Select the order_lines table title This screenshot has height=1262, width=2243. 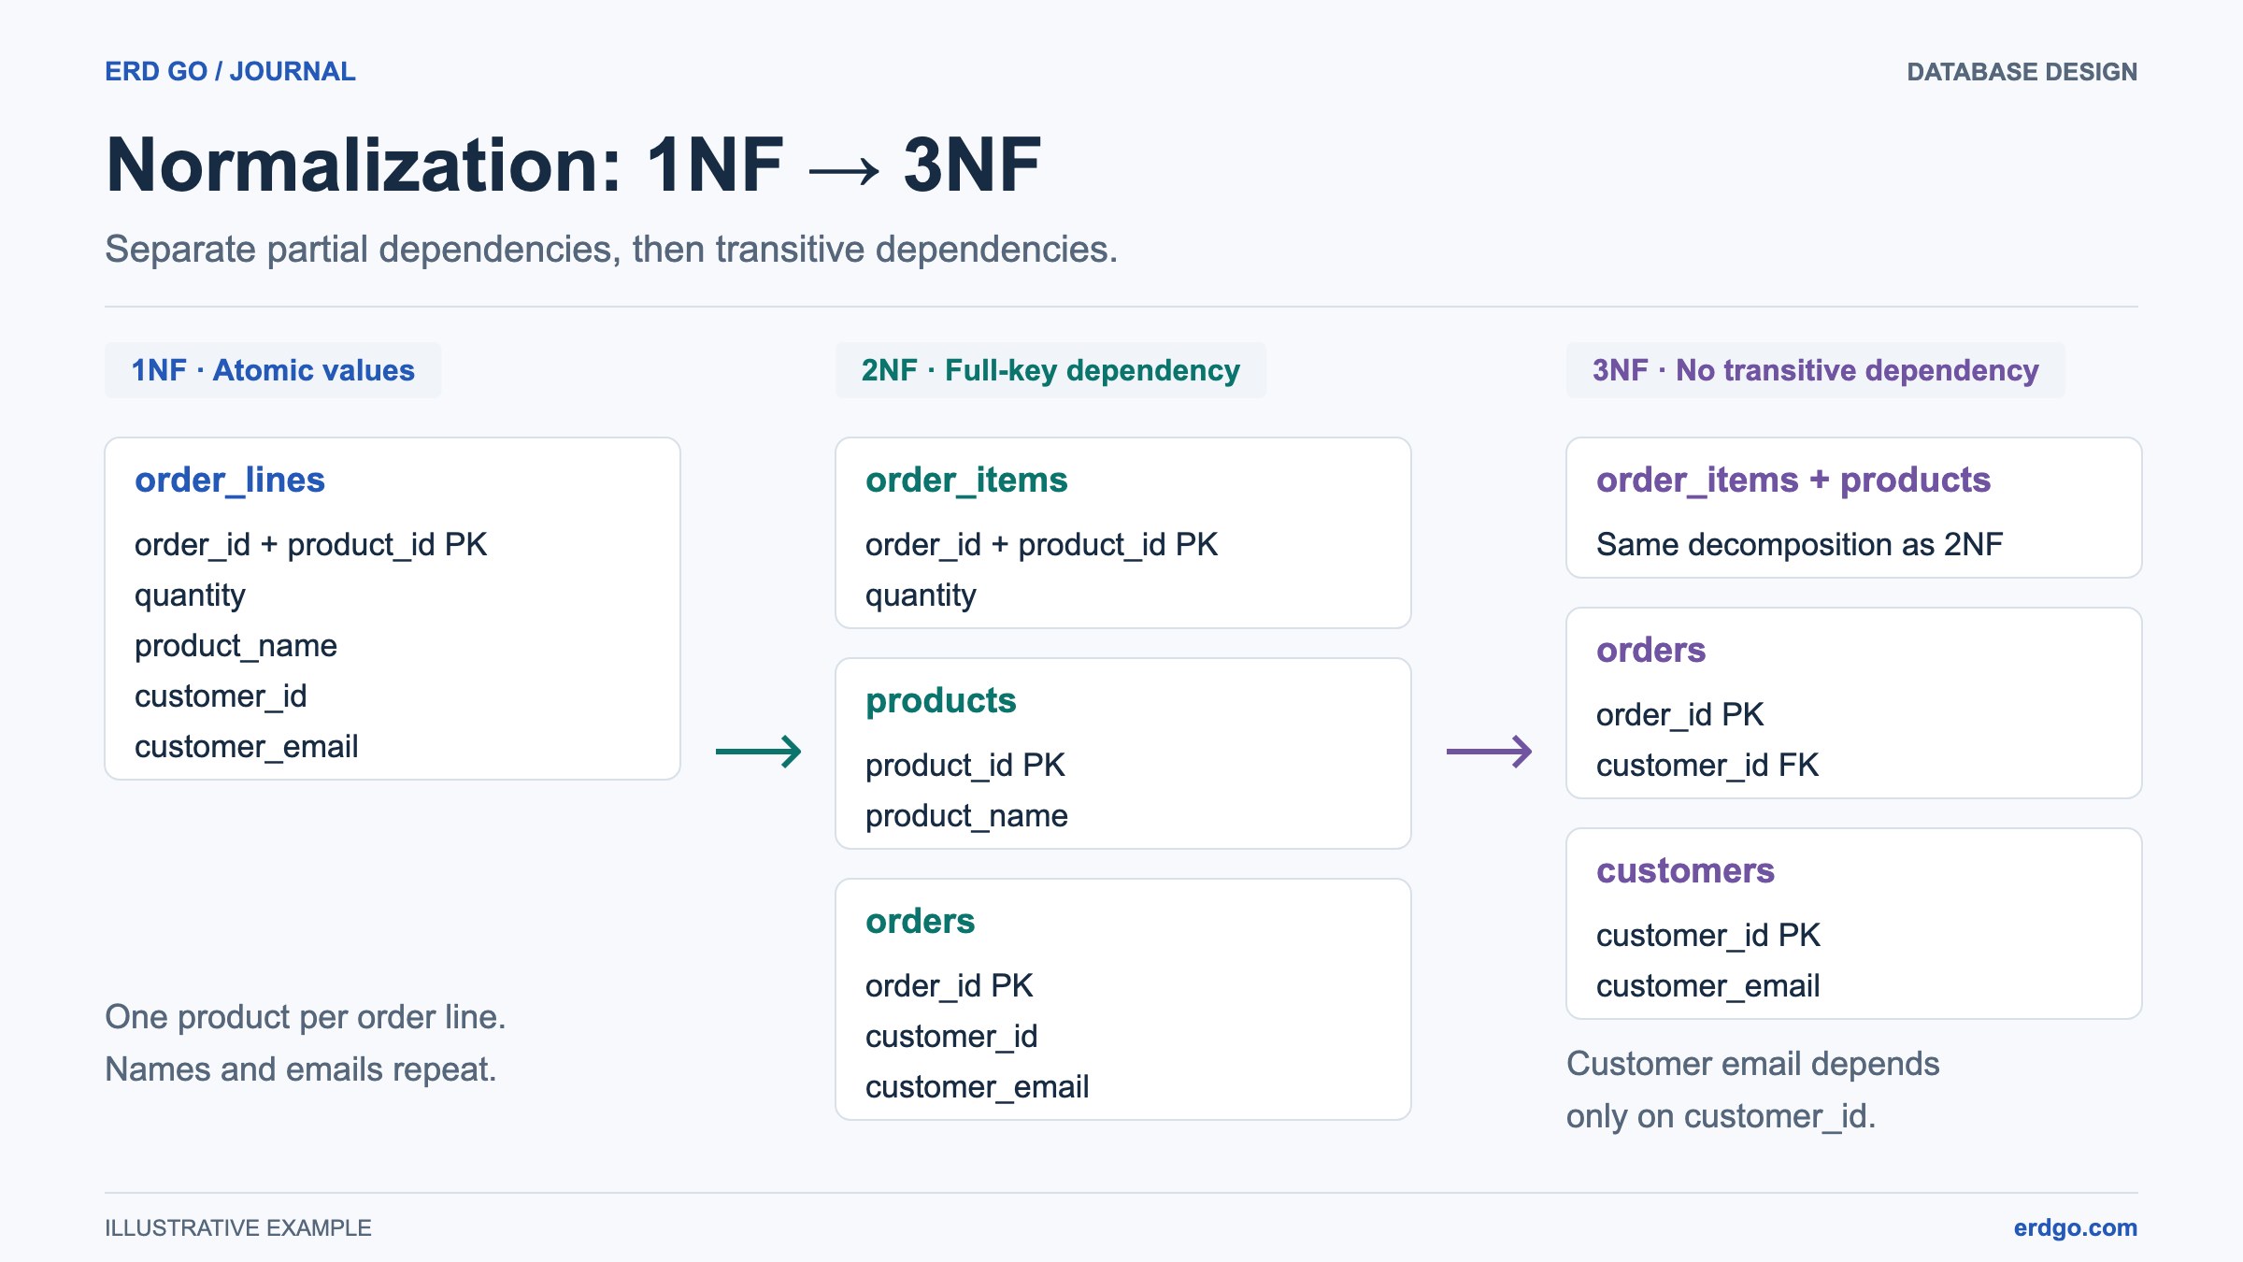pos(230,480)
